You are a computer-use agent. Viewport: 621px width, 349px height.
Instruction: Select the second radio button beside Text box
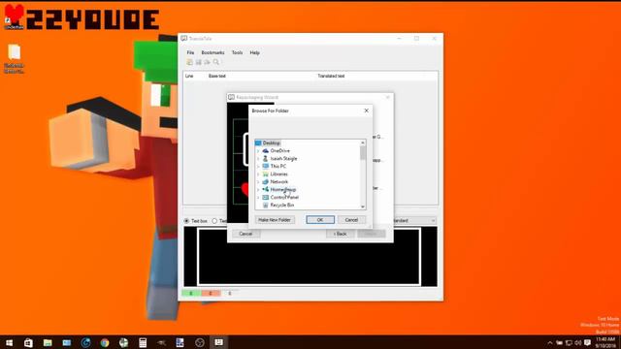pos(214,221)
